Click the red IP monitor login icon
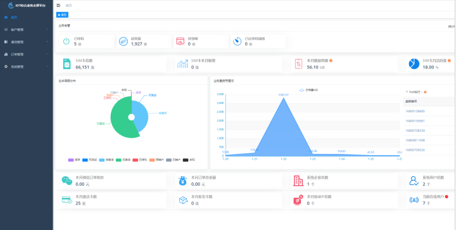Screen dimensions: 456x230 point(299,200)
